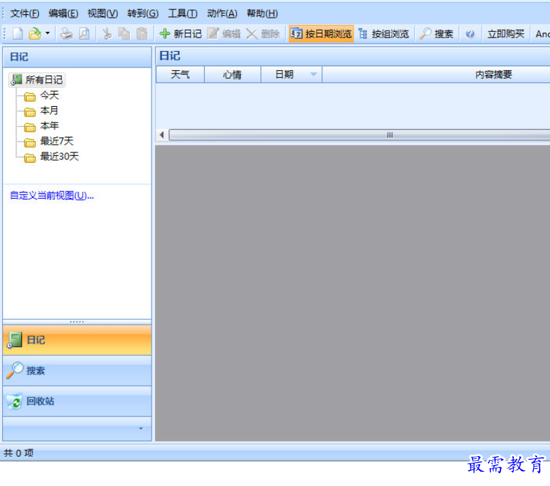
Task: Select 所有日记 tree root node
Action: (x=37, y=80)
